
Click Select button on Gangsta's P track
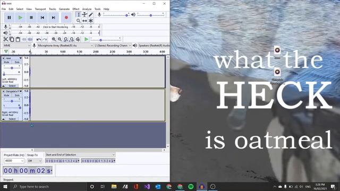pos(12,119)
